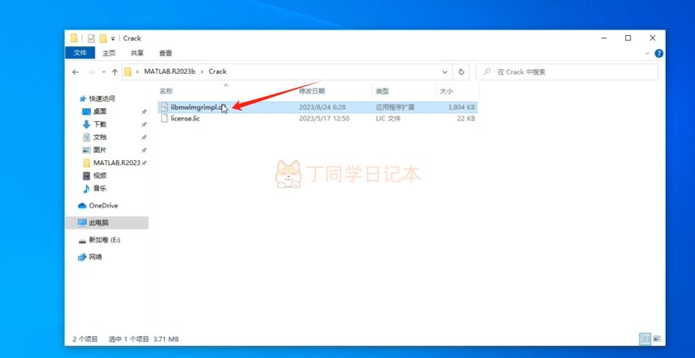The width and height of the screenshot is (695, 358).
Task: Open 下载 in the navigation pane
Action: pyautogui.click(x=100, y=124)
